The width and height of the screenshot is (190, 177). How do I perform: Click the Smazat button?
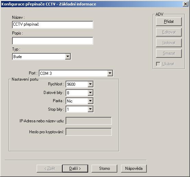point(169,53)
